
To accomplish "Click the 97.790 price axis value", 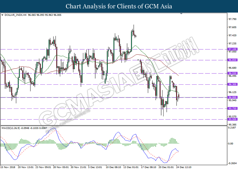I will [233, 19].
